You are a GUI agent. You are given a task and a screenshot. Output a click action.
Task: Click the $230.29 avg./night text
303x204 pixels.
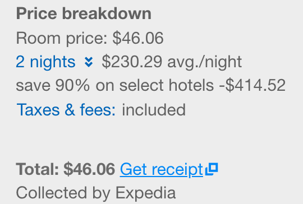172,62
